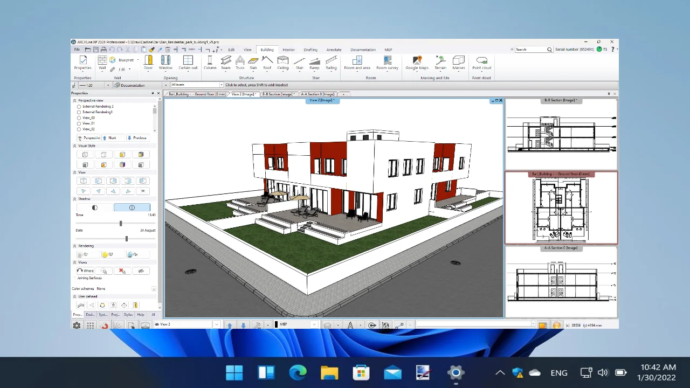Toggle the highlighted shadow mode button
This screenshot has height=388, width=690.
tap(132, 207)
